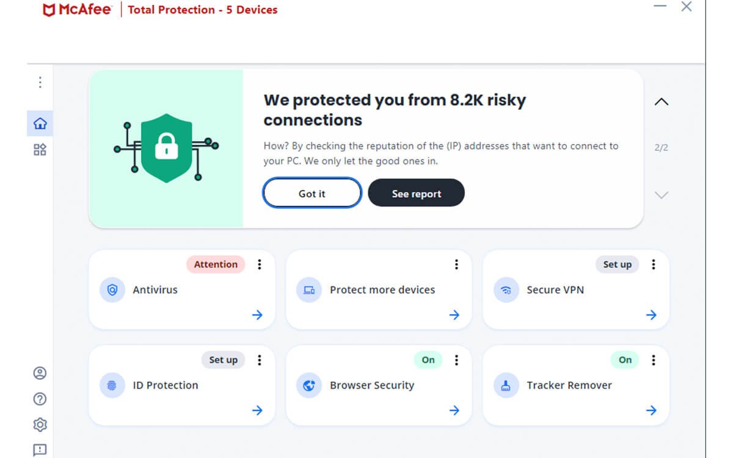Open the three-dot menu on ID Protection card
The width and height of the screenshot is (733, 458).
tap(259, 360)
